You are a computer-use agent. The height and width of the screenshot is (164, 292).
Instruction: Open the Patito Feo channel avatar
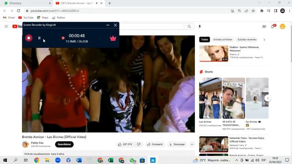pyautogui.click(x=26, y=144)
